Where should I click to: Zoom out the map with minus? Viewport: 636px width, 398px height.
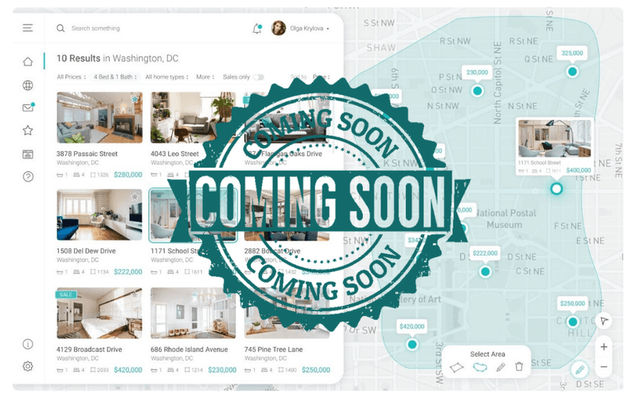[x=604, y=367]
